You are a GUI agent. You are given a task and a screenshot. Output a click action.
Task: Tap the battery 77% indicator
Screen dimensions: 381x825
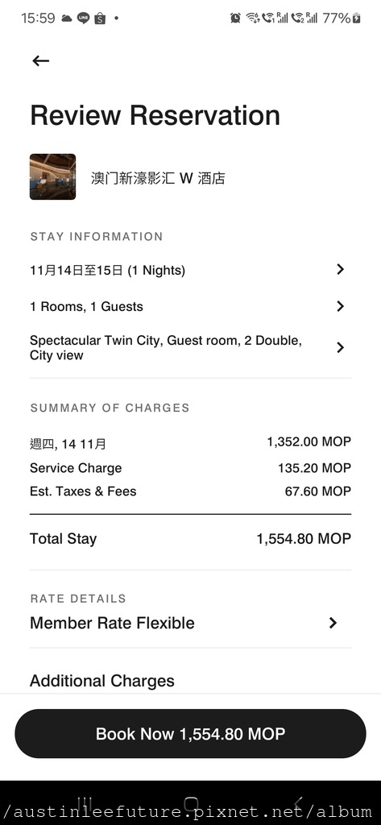tap(342, 18)
